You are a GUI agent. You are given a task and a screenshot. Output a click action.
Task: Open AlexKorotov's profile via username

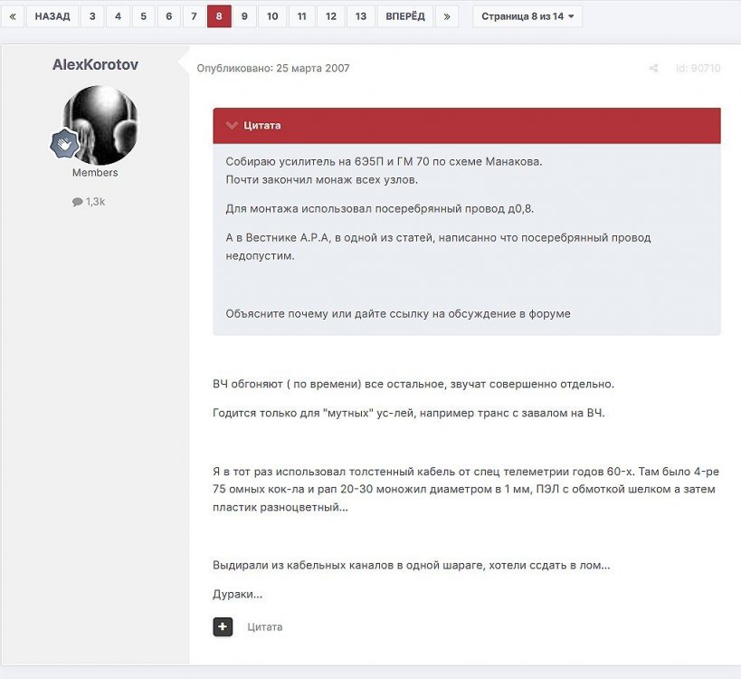(x=95, y=65)
